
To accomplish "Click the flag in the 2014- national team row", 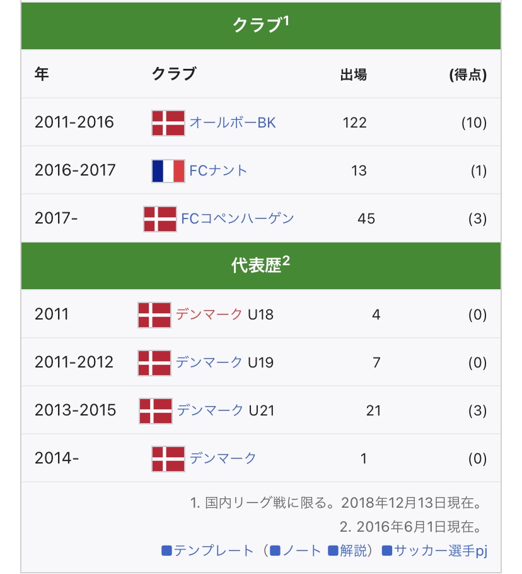I will click(x=168, y=458).
